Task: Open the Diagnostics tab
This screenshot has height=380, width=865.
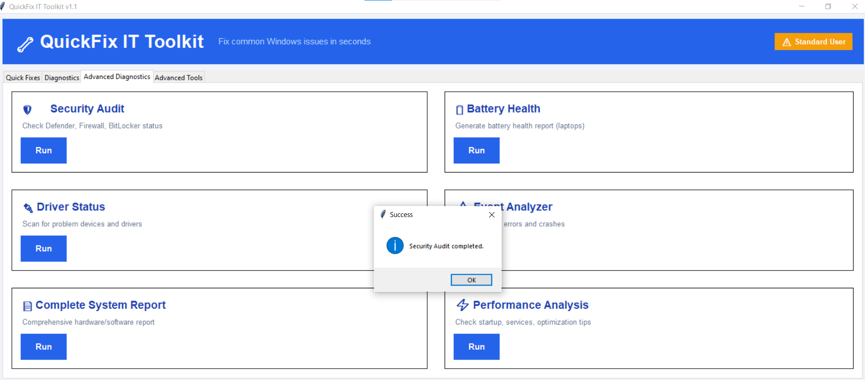Action: pyautogui.click(x=62, y=78)
